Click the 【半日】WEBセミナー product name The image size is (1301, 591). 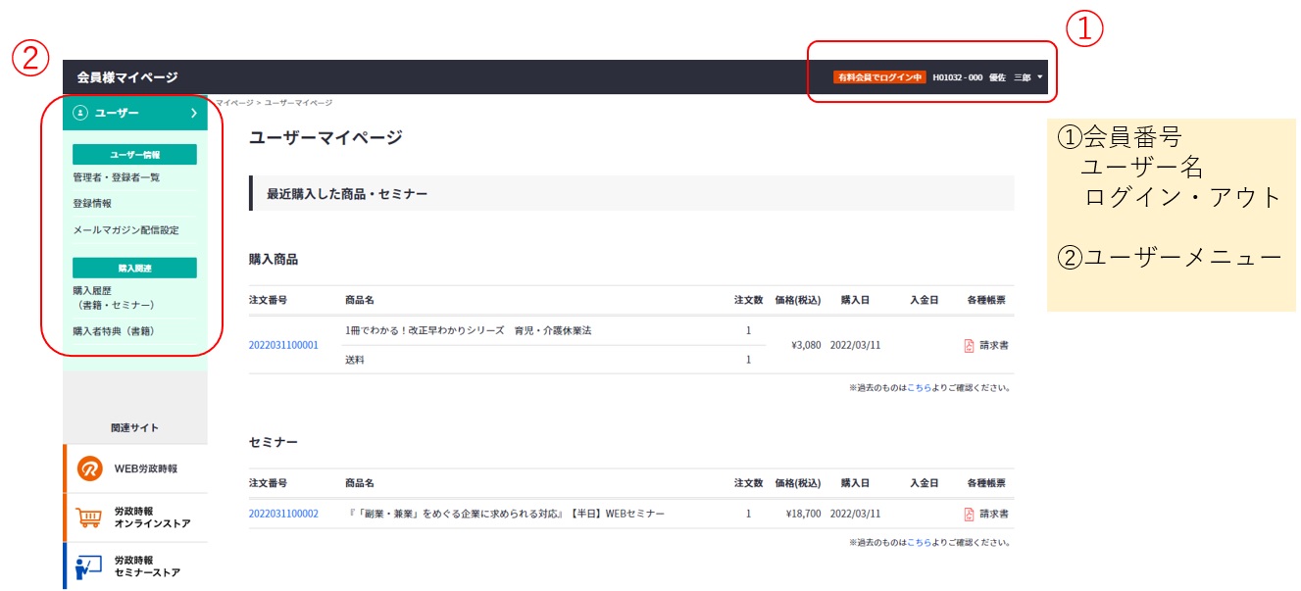tap(505, 514)
